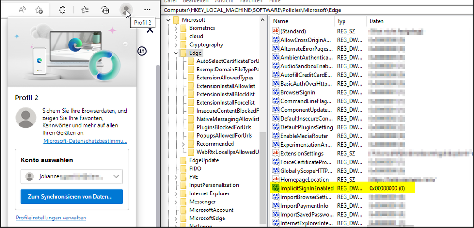
Task: Click AllowCrossOriginA... DWORD icon
Action: (276, 40)
